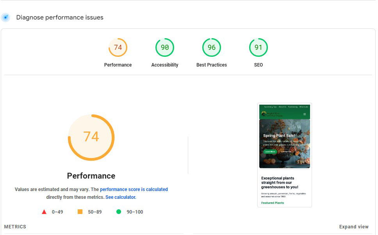Viewport: 378px width, 235px height.
Task: Click the SEO score gauge showing 91
Action: (x=259, y=47)
